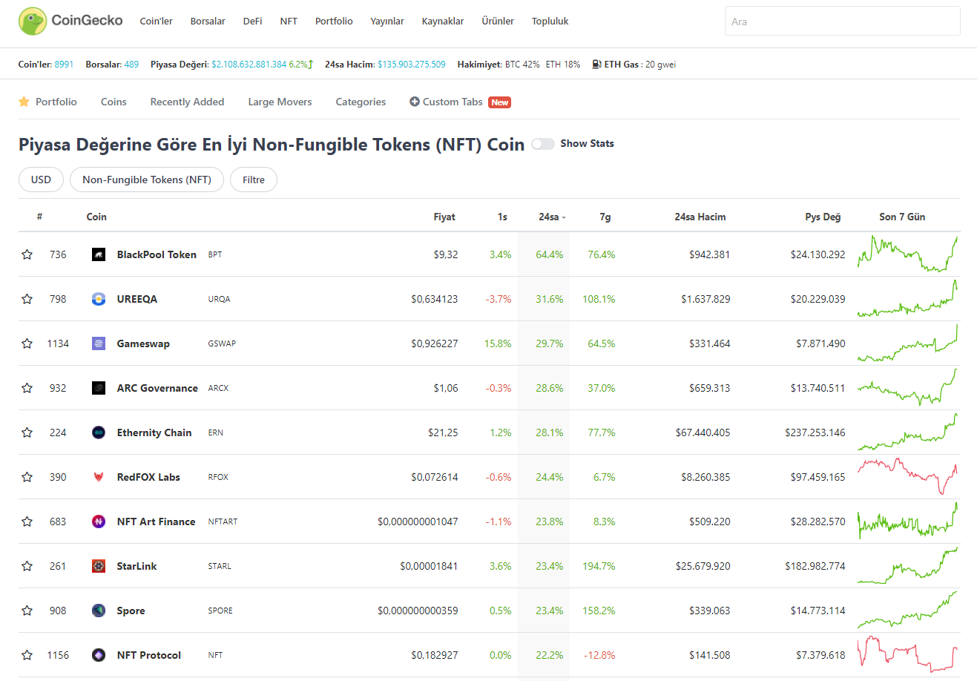Switch to the Large Movers tab
The width and height of the screenshot is (977, 681).
[280, 102]
